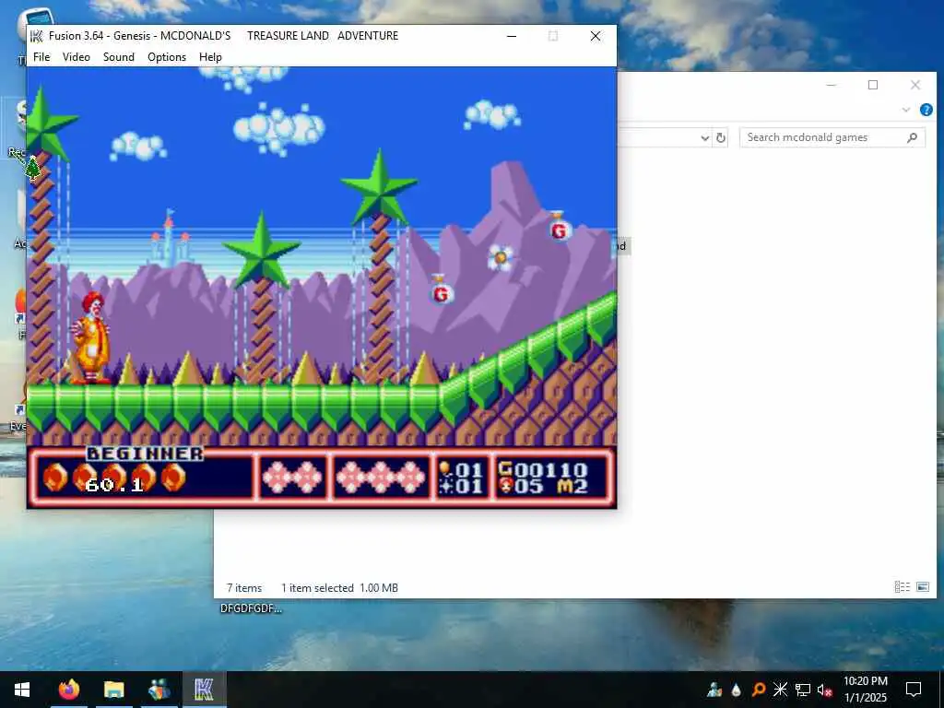Switch to Fusion via taskbar icon
The width and height of the screenshot is (944, 708).
[x=204, y=690]
